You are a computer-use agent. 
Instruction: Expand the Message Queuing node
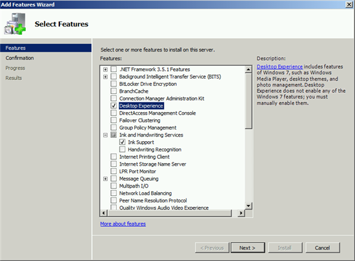pos(105,179)
